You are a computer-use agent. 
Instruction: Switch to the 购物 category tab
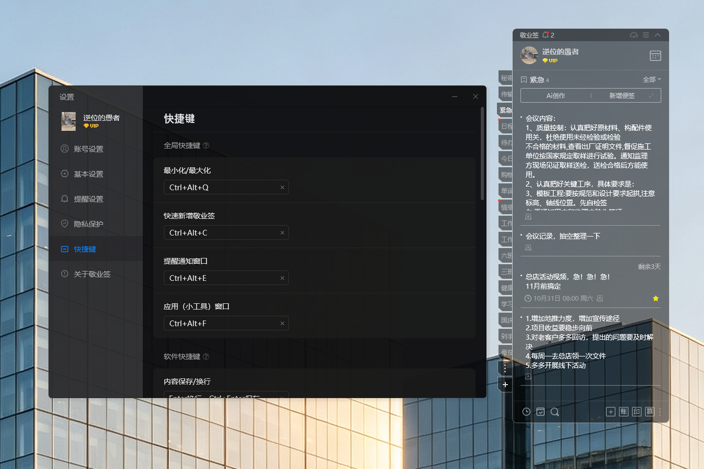(505, 175)
